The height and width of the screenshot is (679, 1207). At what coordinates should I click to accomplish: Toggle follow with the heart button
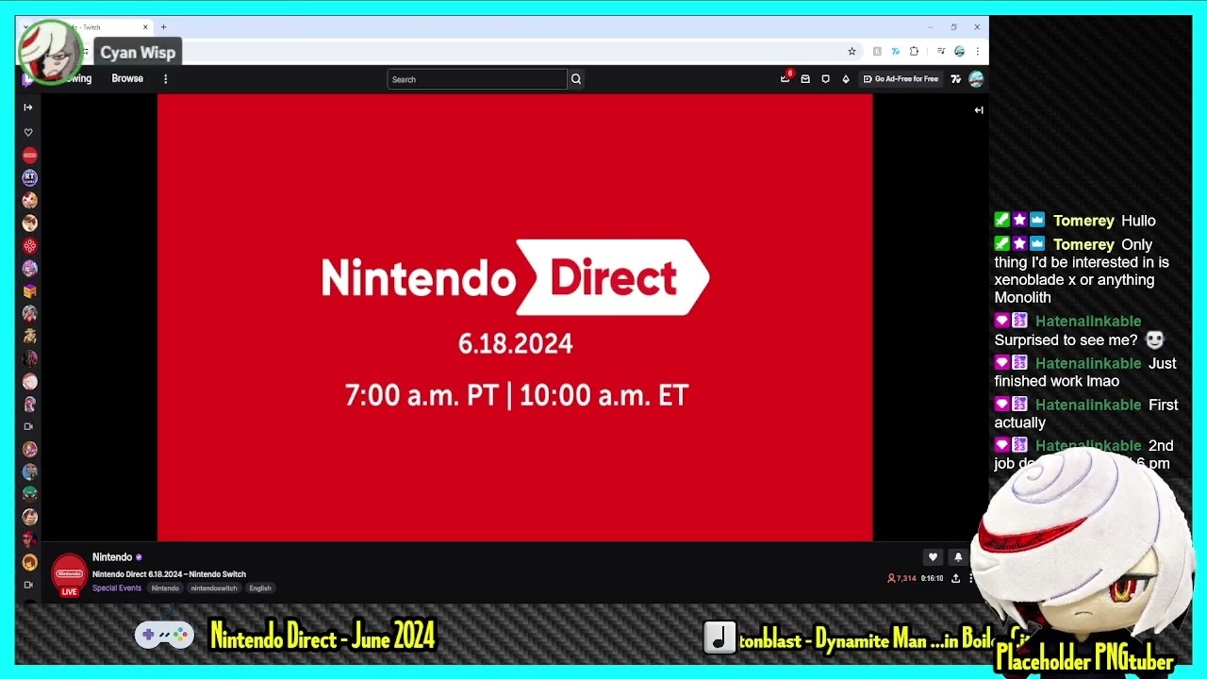pyautogui.click(x=933, y=557)
